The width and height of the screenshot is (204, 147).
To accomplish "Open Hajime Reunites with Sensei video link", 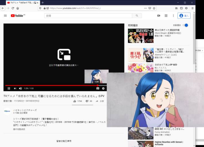I will coord(169,143).
